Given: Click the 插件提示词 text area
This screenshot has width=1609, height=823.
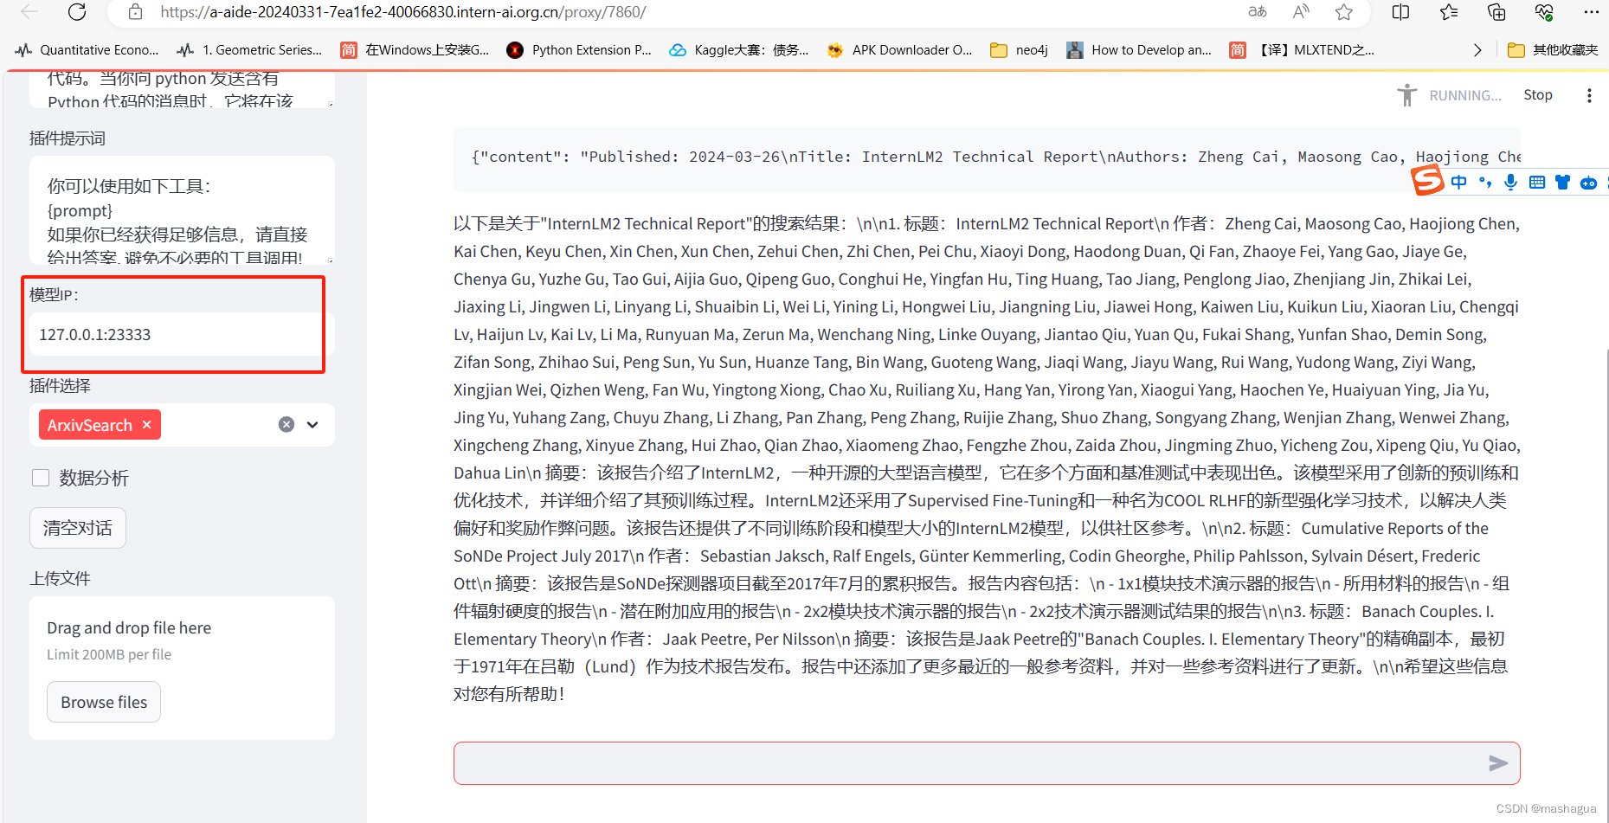Looking at the screenshot, I should pos(182,209).
